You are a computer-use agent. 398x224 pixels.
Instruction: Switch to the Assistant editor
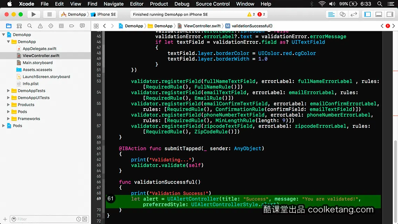click(342, 14)
